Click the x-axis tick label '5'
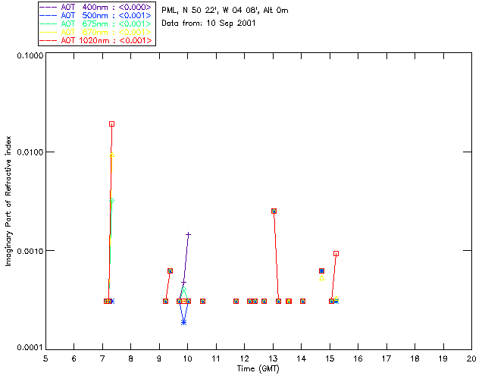 click(x=45, y=358)
